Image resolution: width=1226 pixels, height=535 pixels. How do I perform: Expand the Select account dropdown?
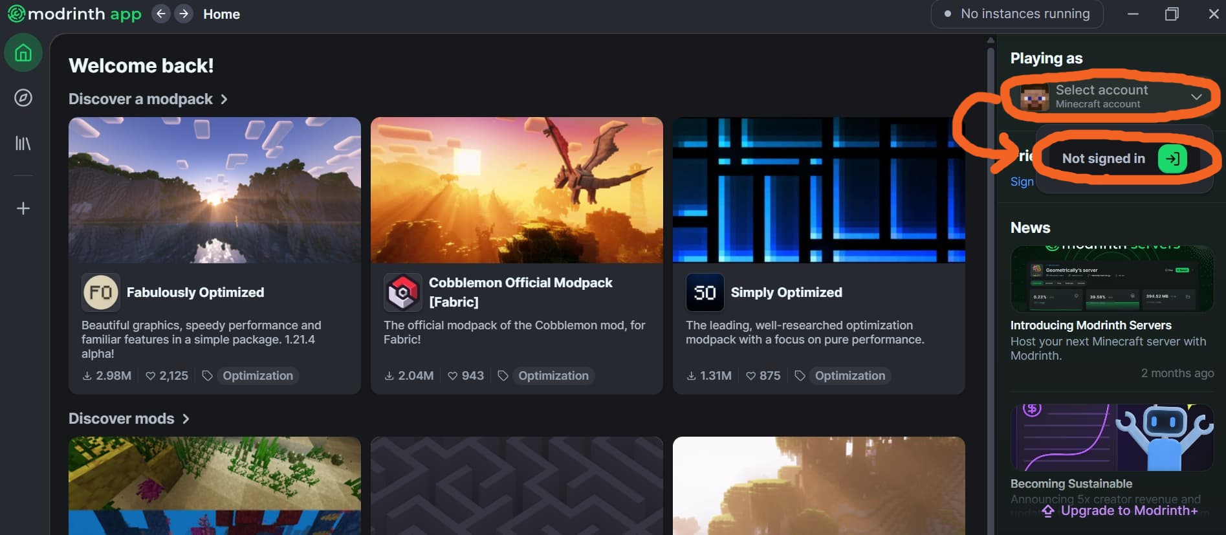(1111, 97)
